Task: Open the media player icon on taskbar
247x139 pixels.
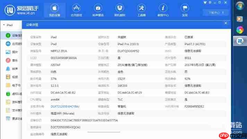Action: click(x=240, y=19)
